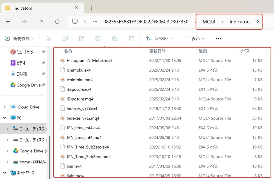Image resolution: width=274 pixels, height=179 pixels.
Task: Click the Kairi.ex4 blank file icon
Action: click(x=63, y=166)
